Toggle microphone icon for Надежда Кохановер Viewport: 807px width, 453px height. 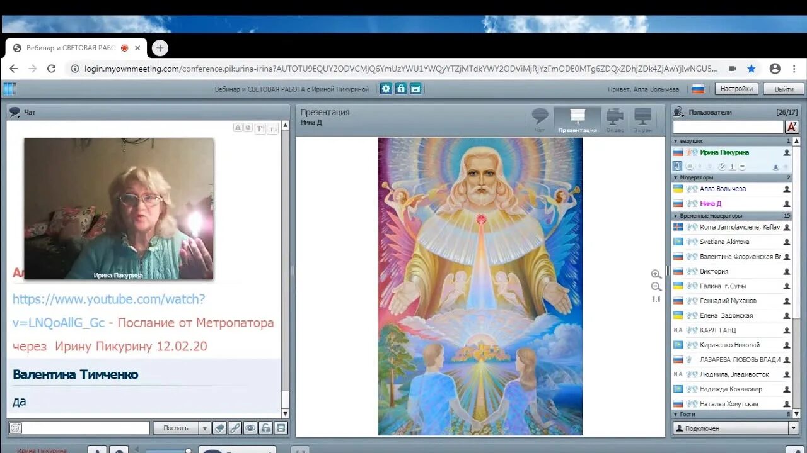[x=688, y=389]
